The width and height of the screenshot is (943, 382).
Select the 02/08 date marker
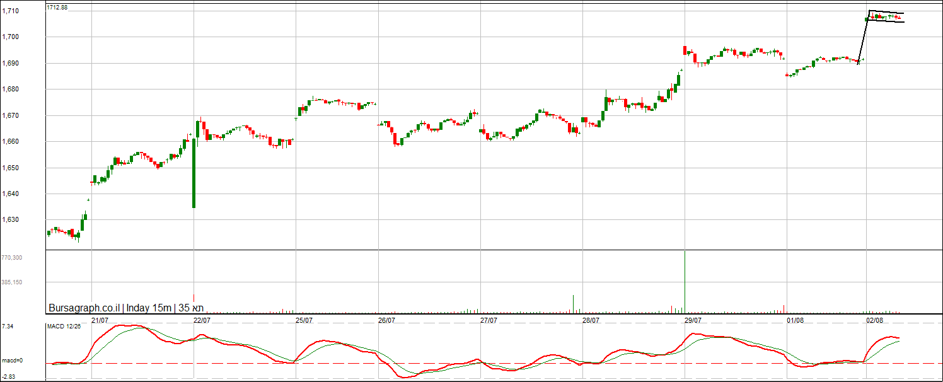coord(874,320)
